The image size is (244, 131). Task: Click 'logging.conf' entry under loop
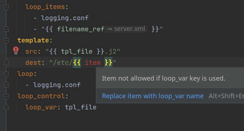[57, 85]
